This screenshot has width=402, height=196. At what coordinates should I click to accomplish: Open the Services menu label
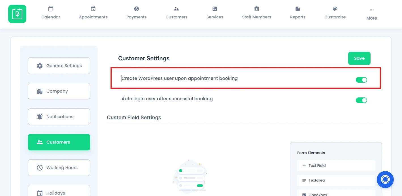pos(215,17)
